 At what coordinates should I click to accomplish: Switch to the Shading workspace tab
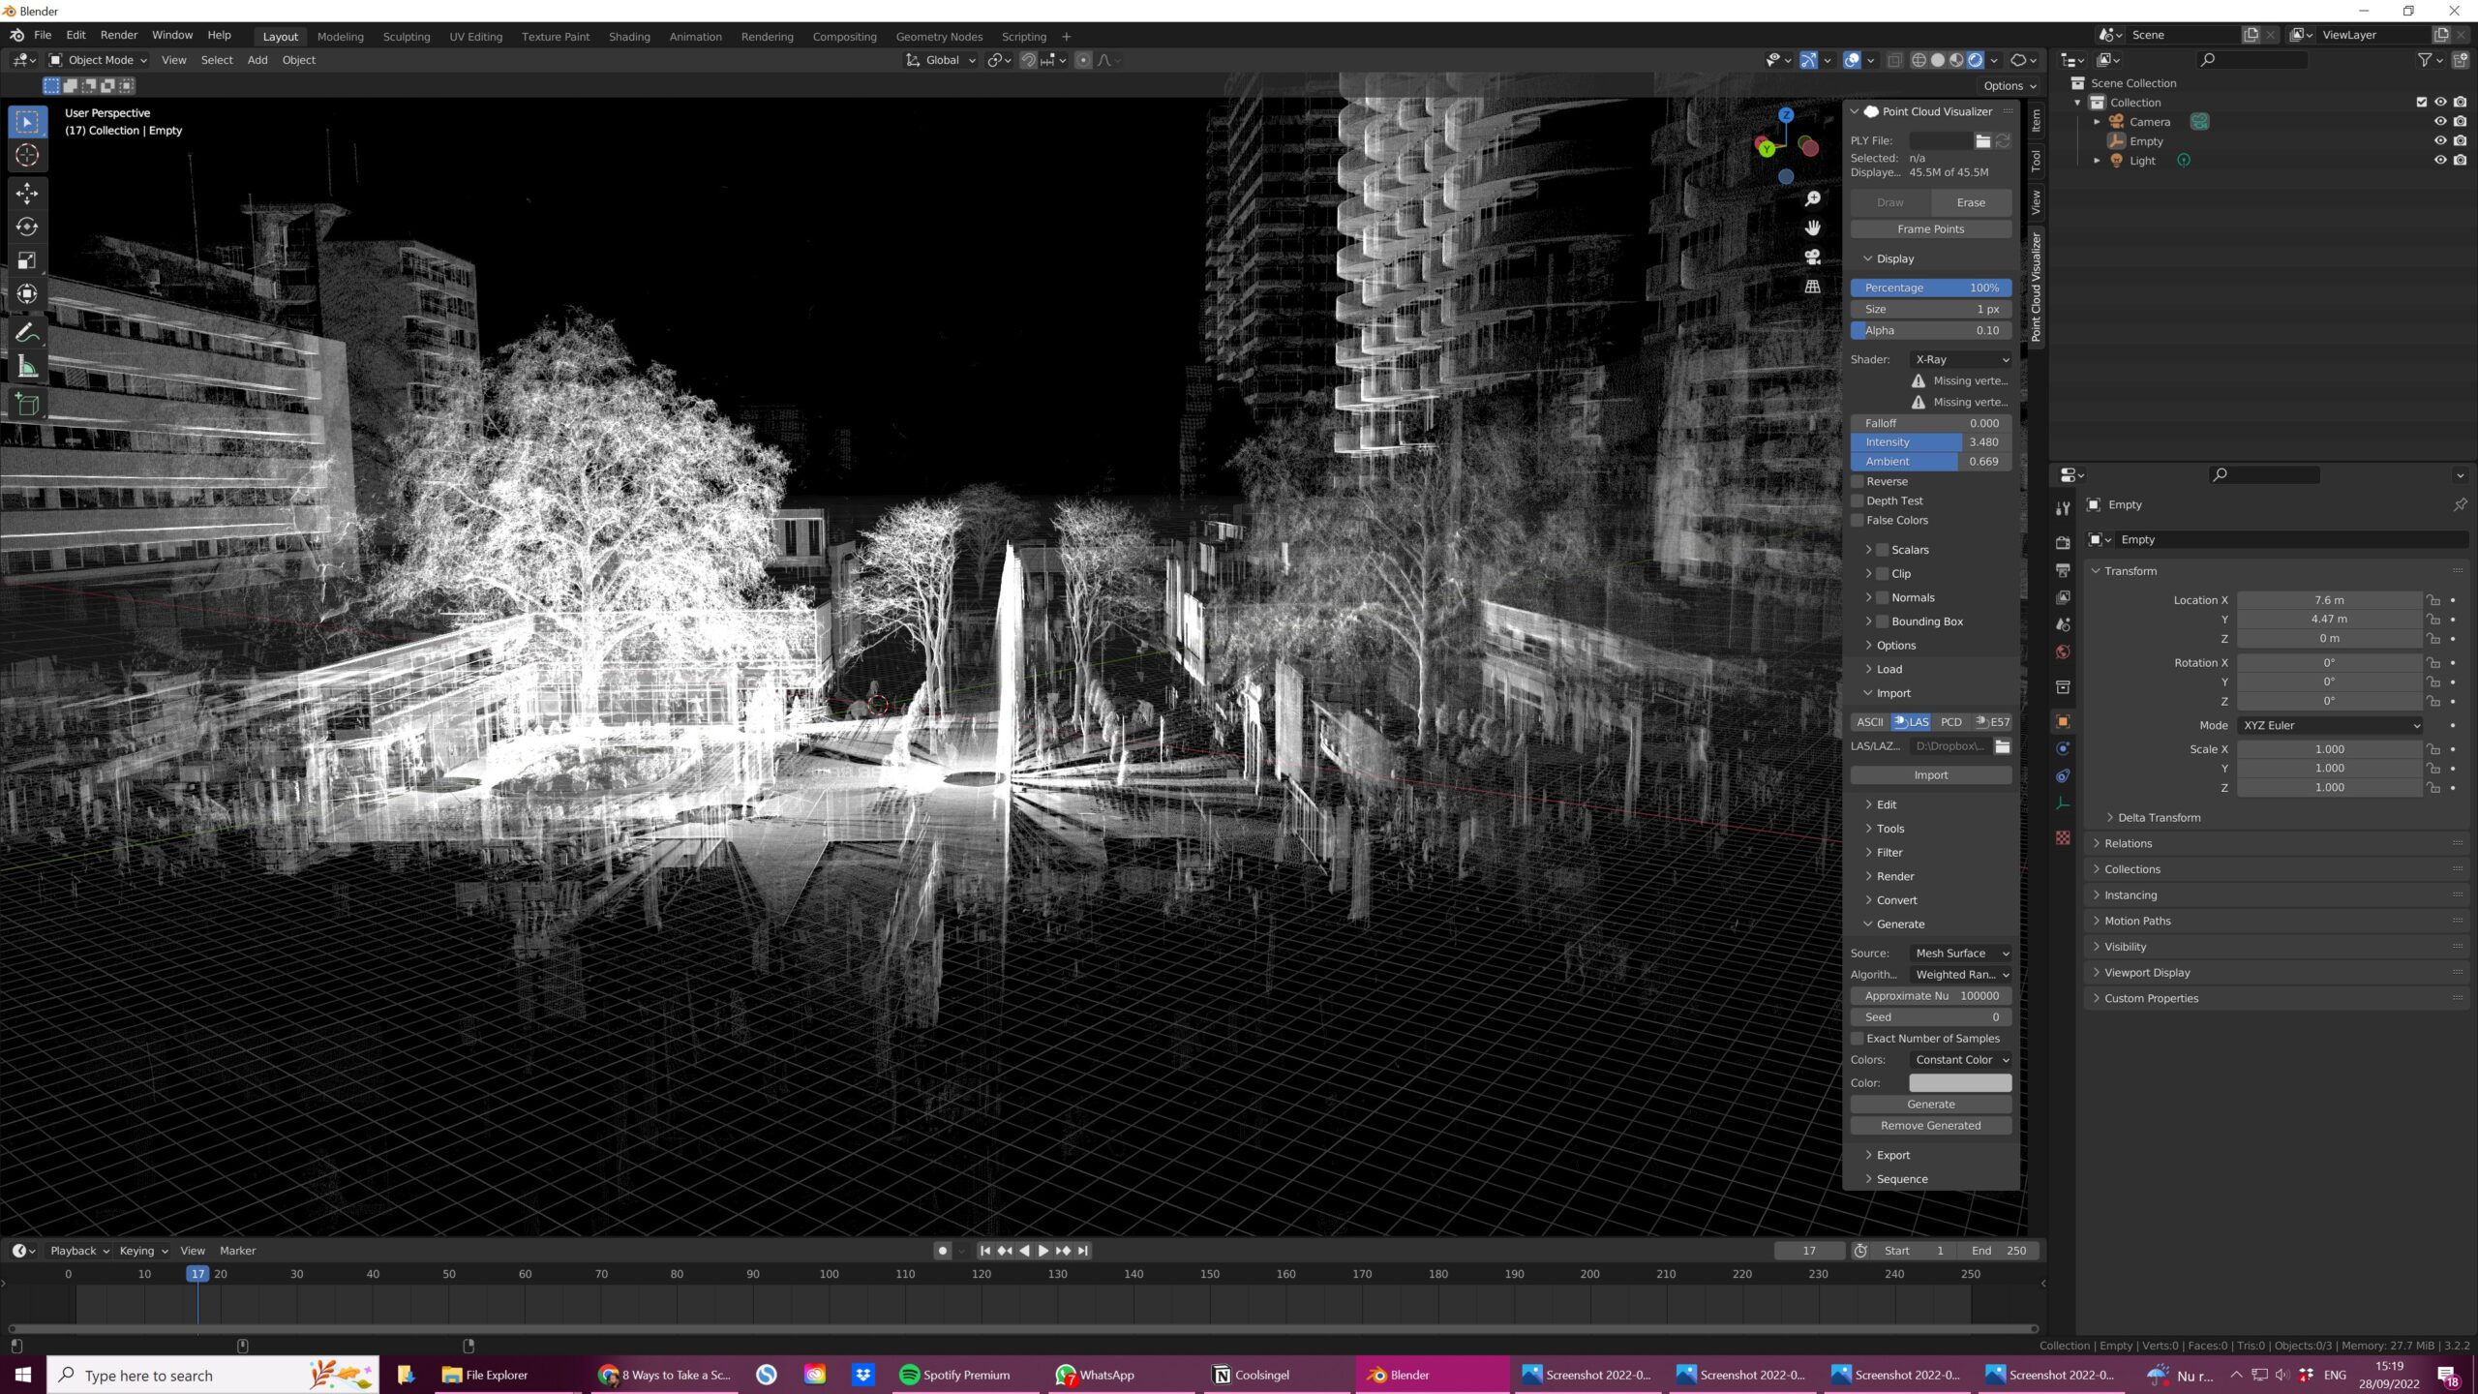click(629, 36)
